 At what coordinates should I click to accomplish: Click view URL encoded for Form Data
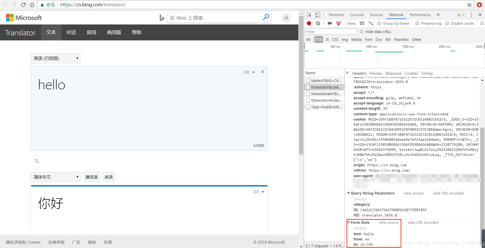[423, 222]
